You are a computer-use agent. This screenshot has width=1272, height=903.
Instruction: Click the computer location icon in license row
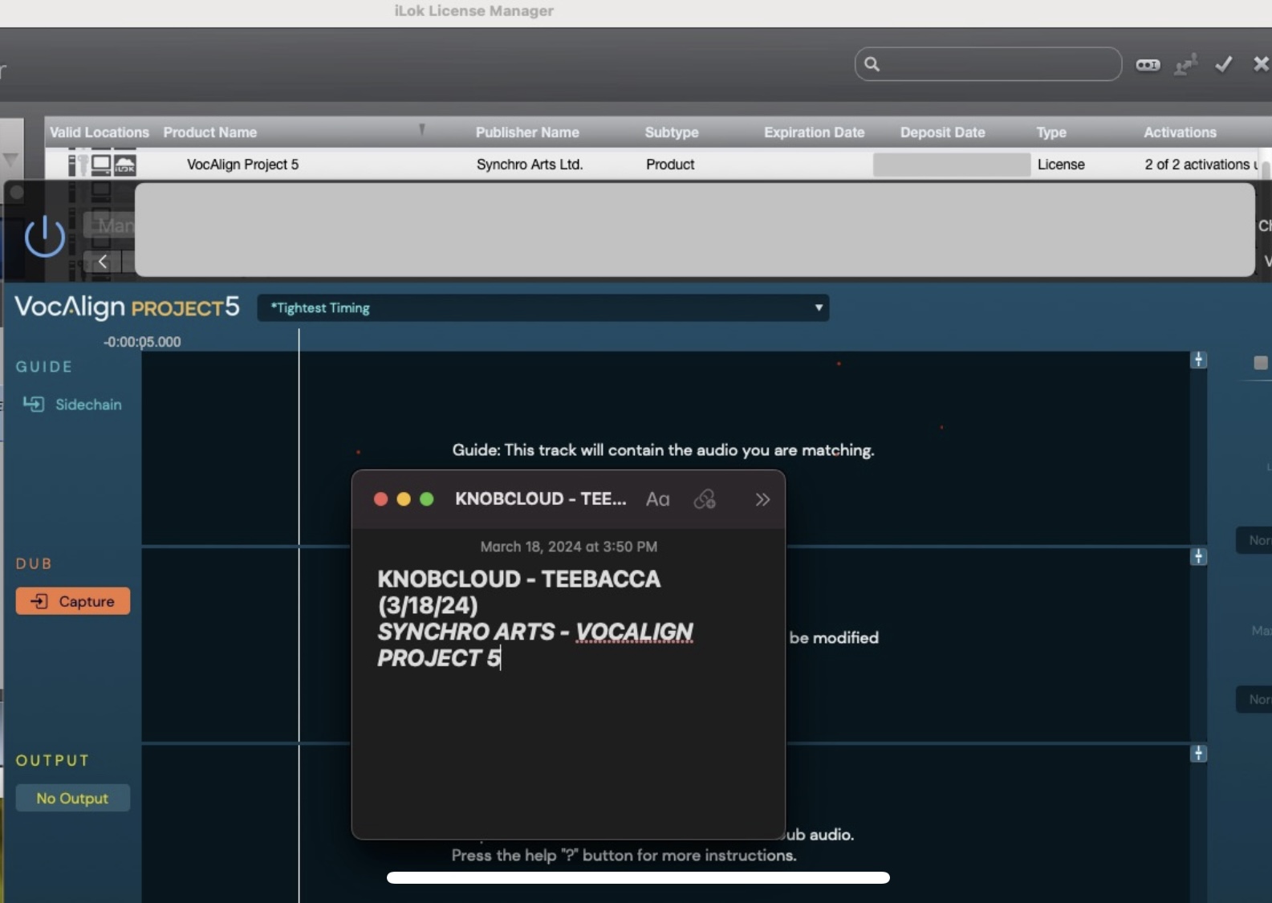101,165
